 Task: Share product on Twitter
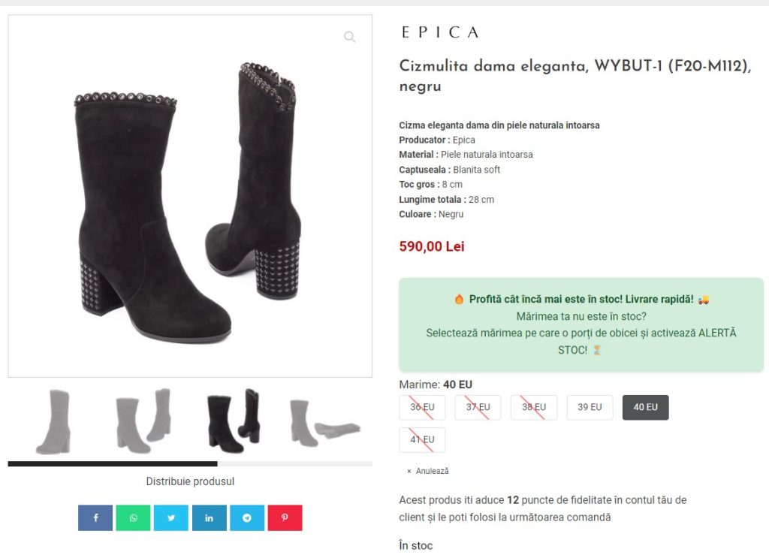171,517
